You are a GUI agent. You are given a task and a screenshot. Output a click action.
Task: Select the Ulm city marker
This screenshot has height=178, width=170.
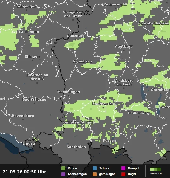(53, 47)
